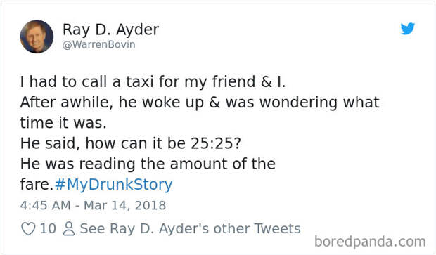Click the 'He said, how can it be' text
This screenshot has height=255, width=436.
103,143
